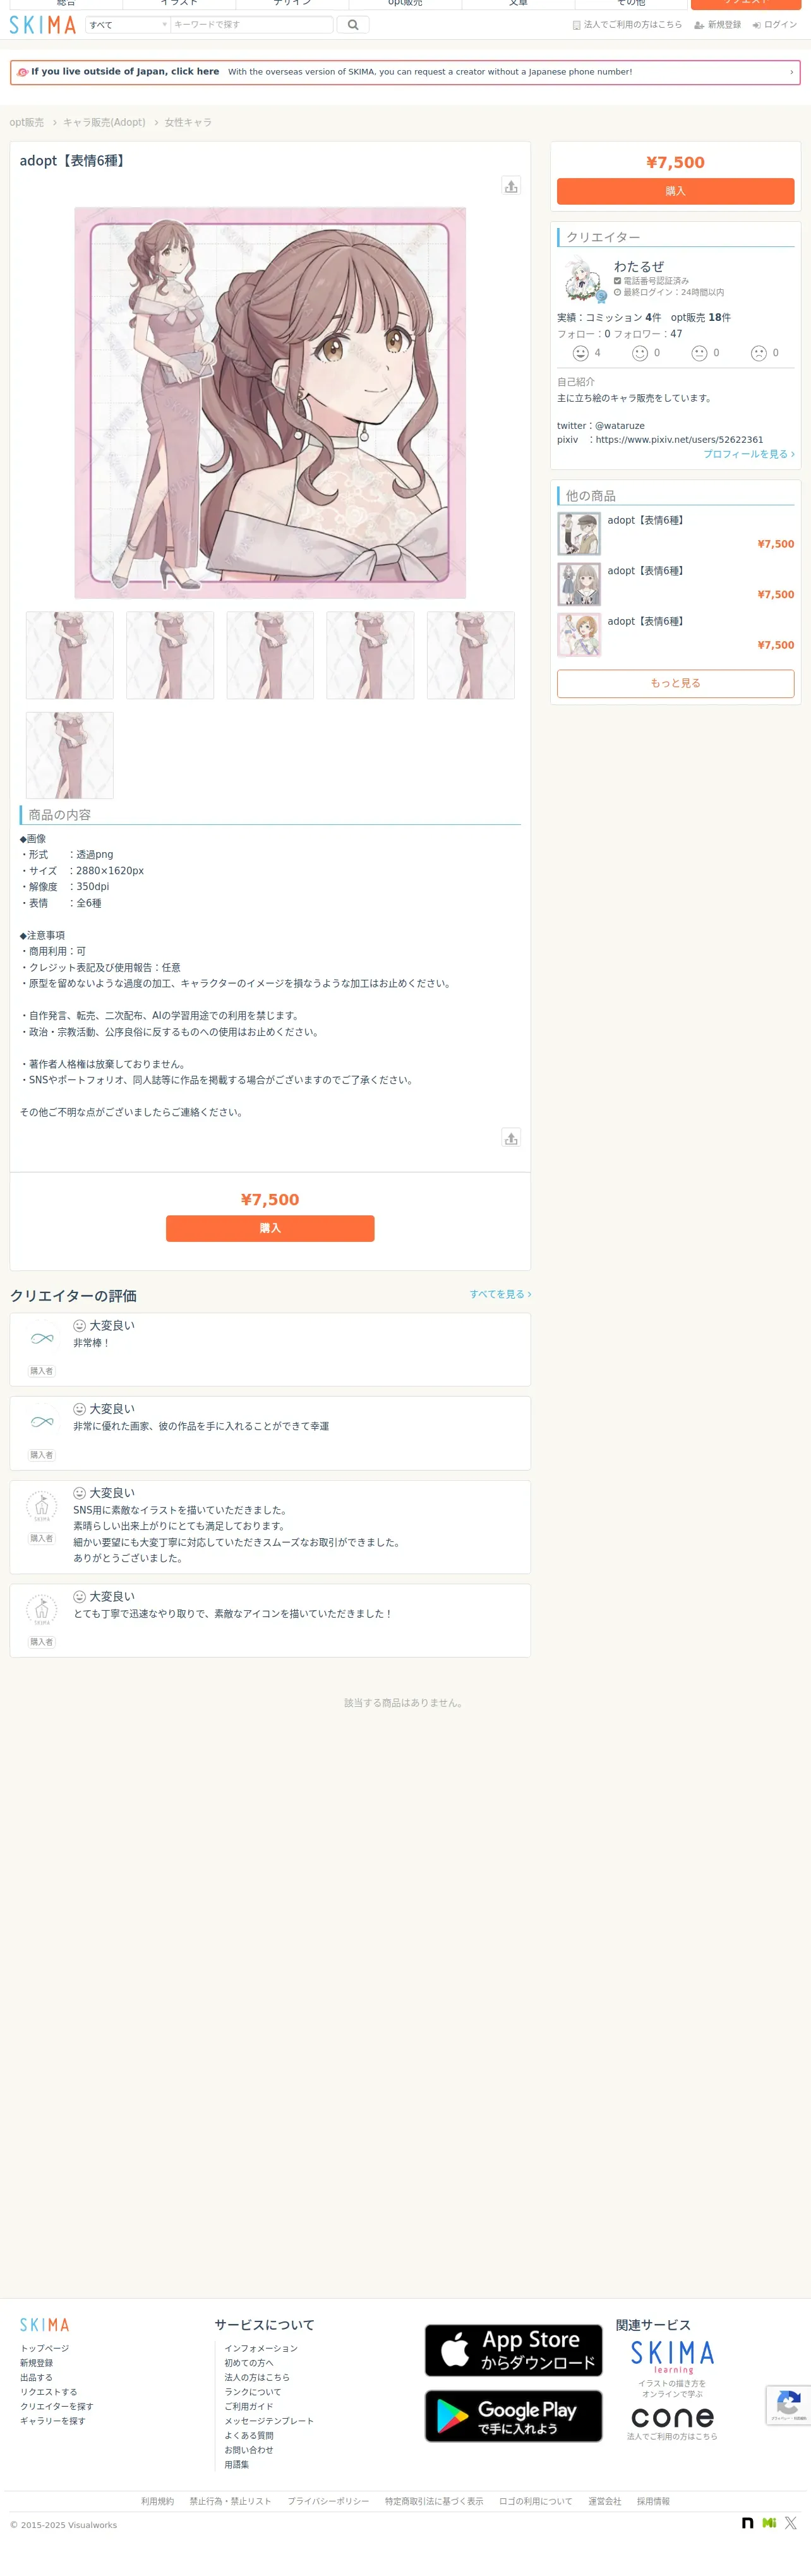Click the SKIMA logo in the header
Image resolution: width=811 pixels, height=2576 pixels.
pos(43,25)
